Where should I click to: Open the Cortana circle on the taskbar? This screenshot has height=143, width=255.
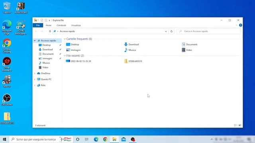tap(78, 139)
